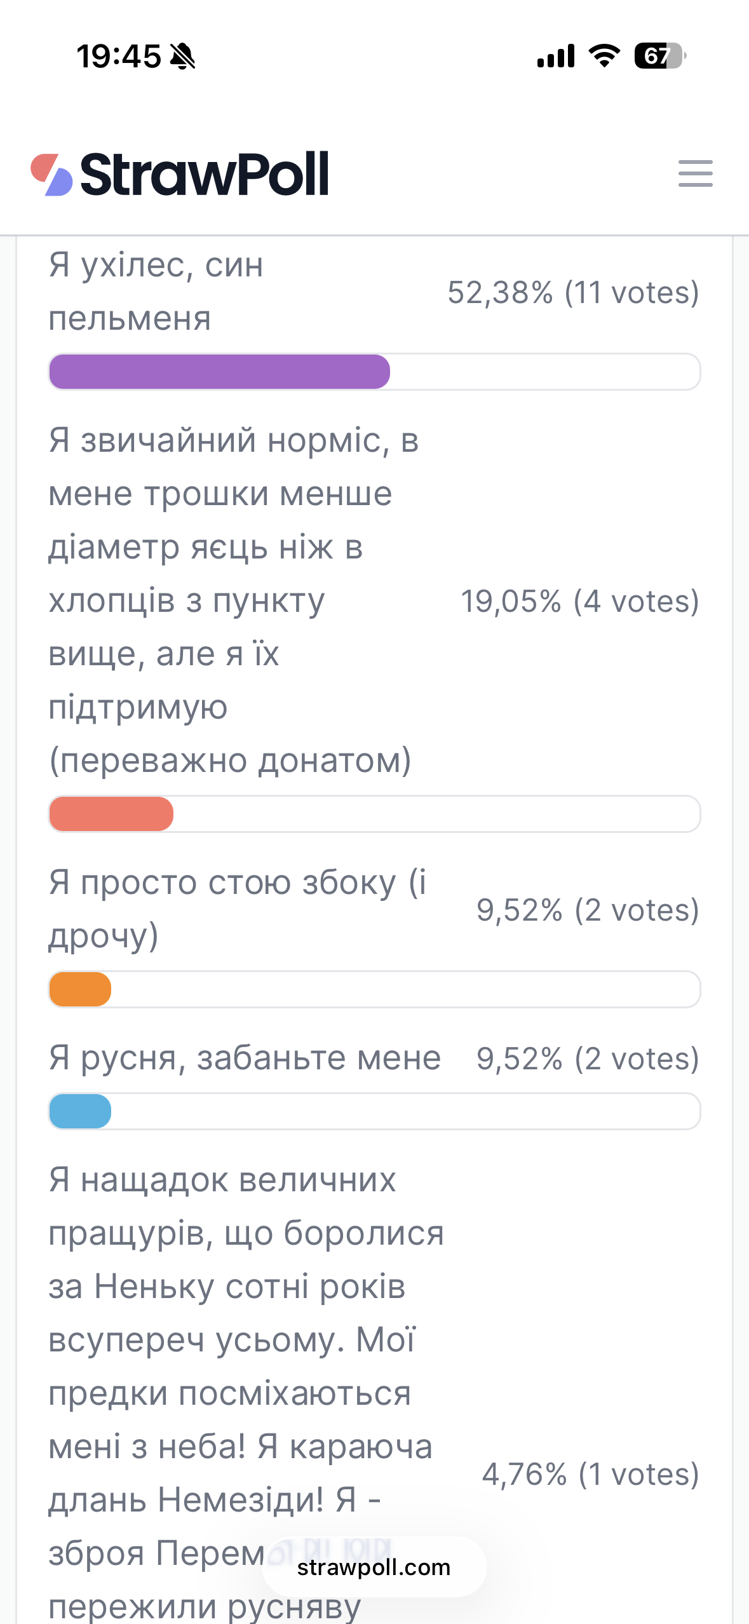Tap the purple result bar
The image size is (749, 1624).
pyautogui.click(x=219, y=372)
